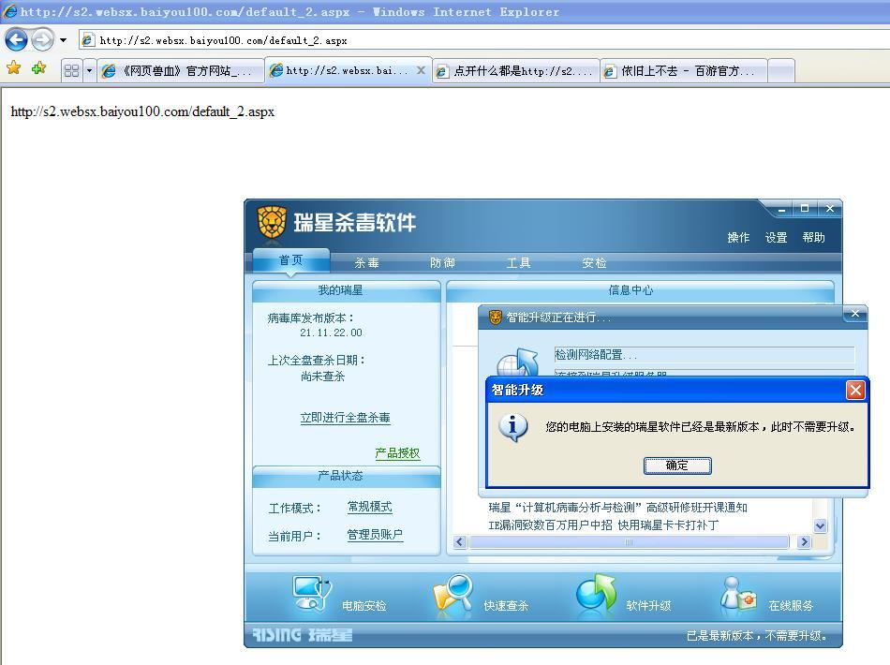This screenshot has height=665, width=890.
Task: Select the 防御 tab
Action: pos(442,262)
